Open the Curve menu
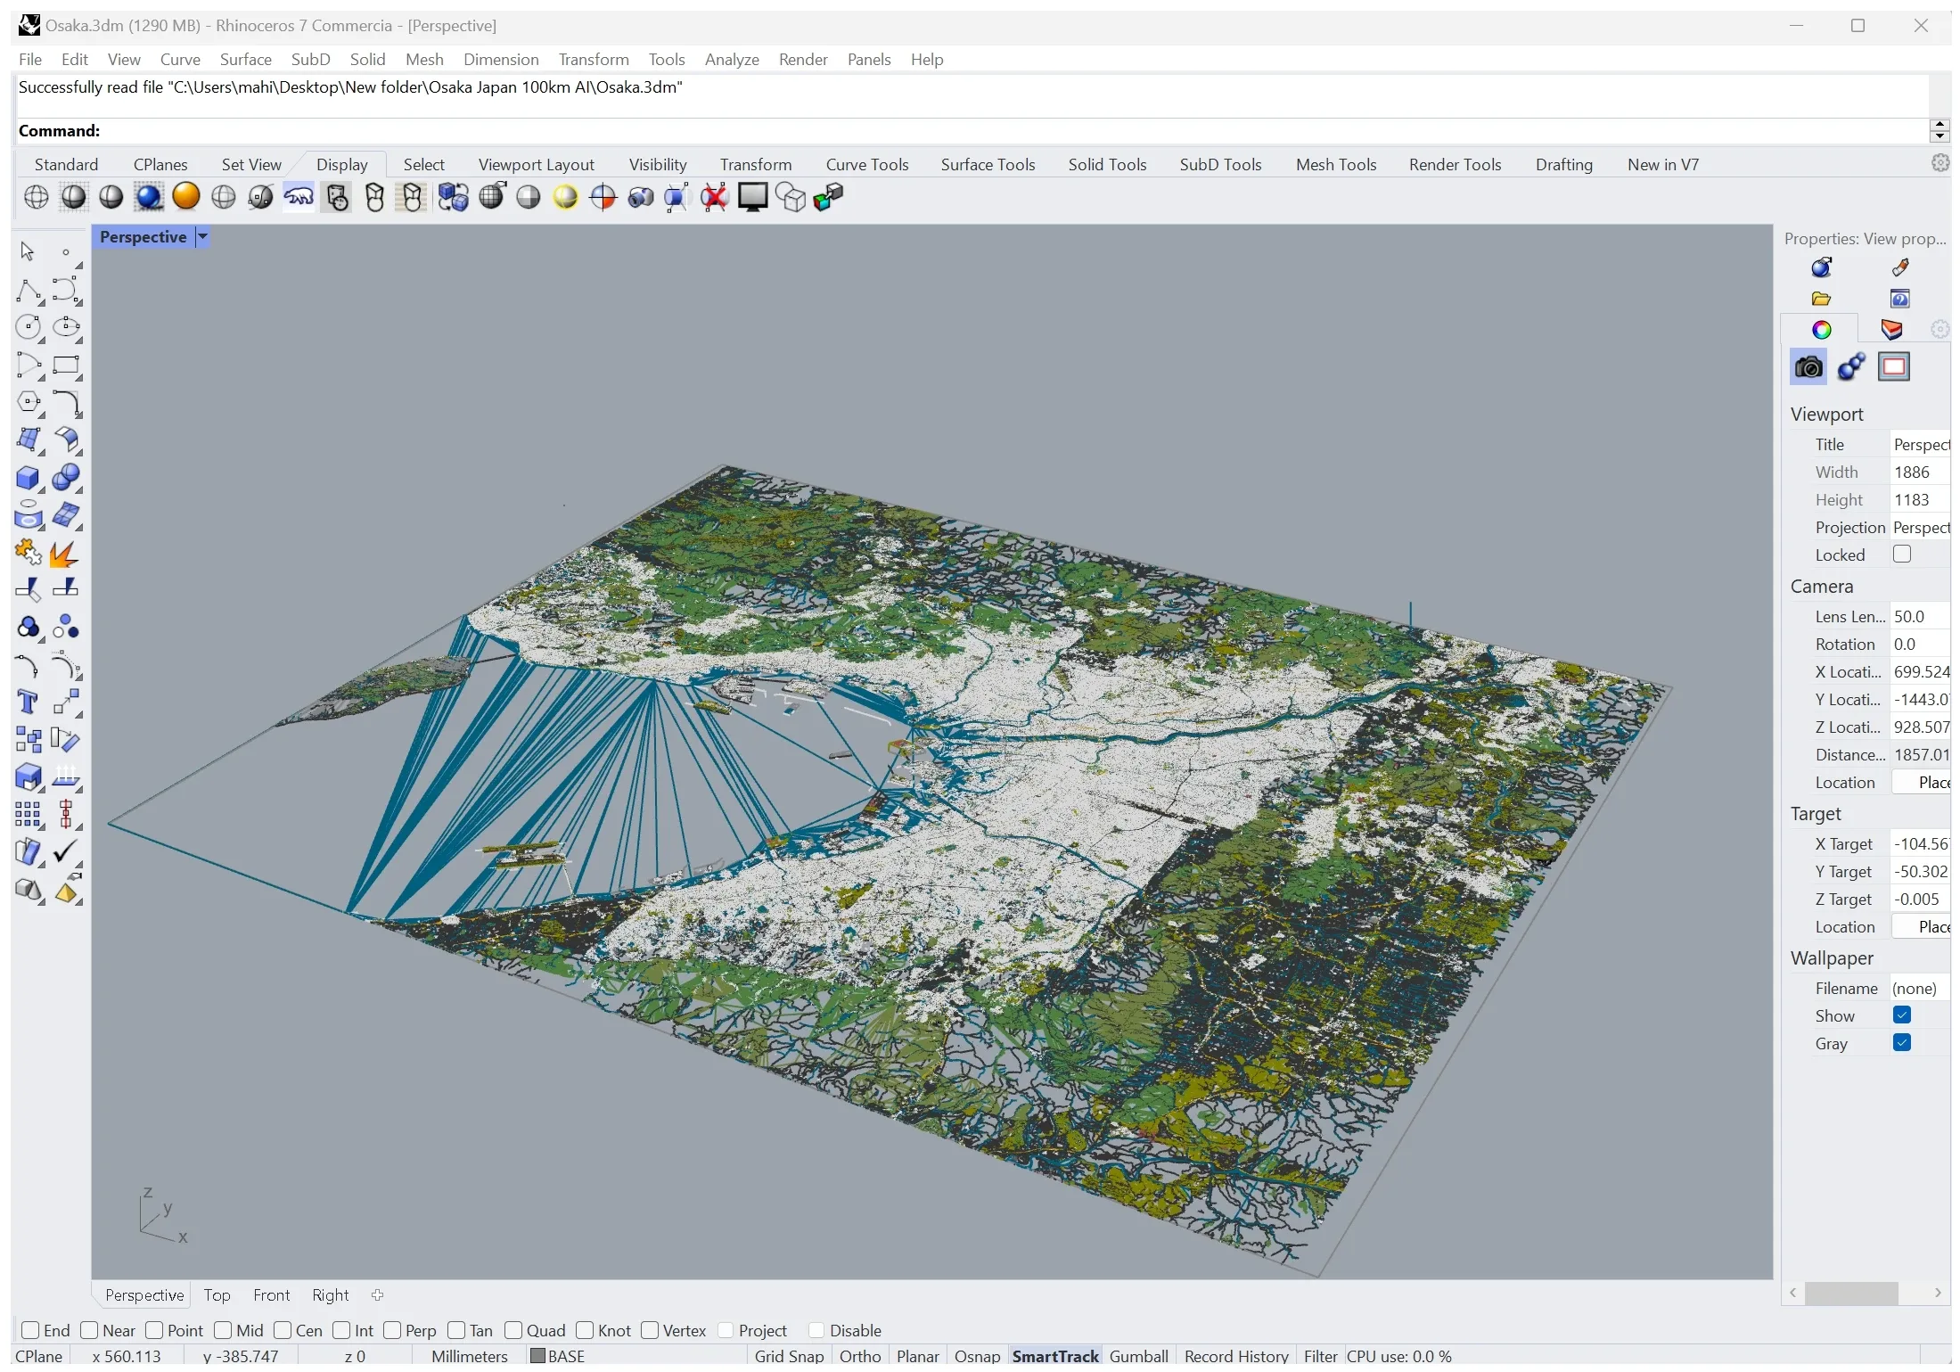Viewport: 1960px width, 1372px height. tap(180, 60)
